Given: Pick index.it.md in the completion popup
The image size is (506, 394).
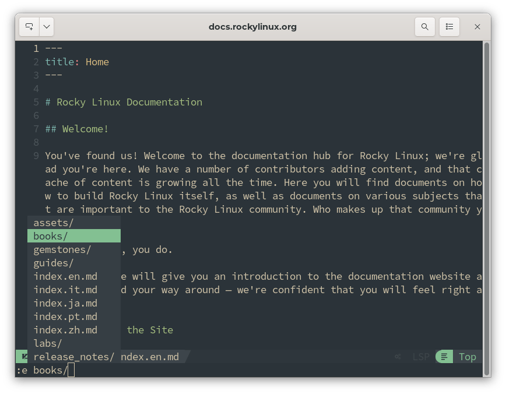Looking at the screenshot, I should [x=74, y=290].
